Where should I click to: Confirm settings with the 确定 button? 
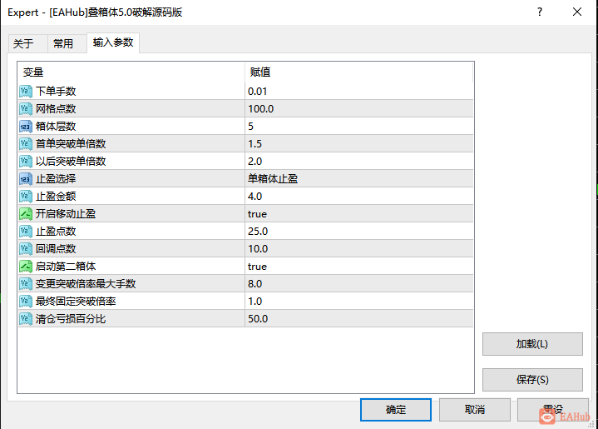[396, 410]
